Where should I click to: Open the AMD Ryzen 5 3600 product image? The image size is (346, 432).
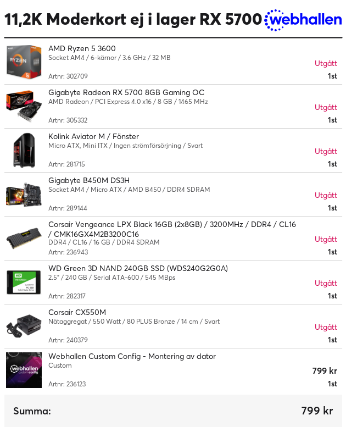click(24, 62)
